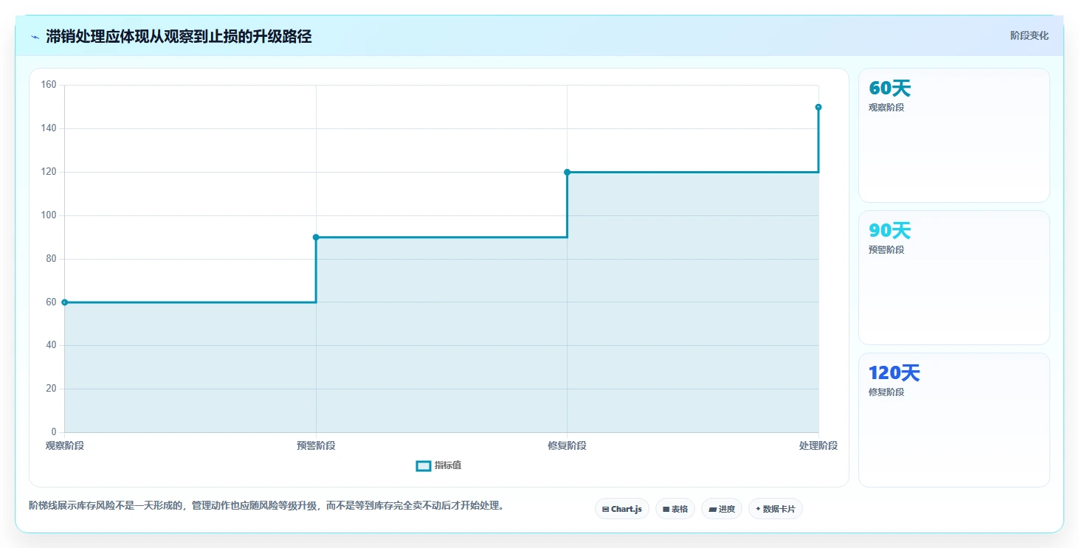The width and height of the screenshot is (1079, 548).
Task: Click the 进度 tag pill
Action: coord(722,509)
